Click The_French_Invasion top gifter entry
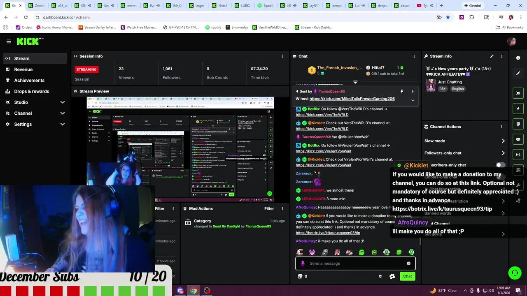The height and width of the screenshot is (296, 527). [x=335, y=70]
